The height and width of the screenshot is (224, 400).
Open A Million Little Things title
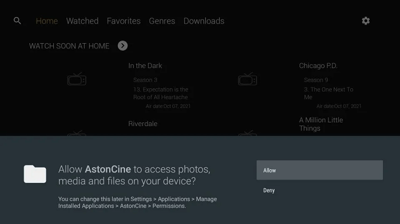[x=321, y=124]
